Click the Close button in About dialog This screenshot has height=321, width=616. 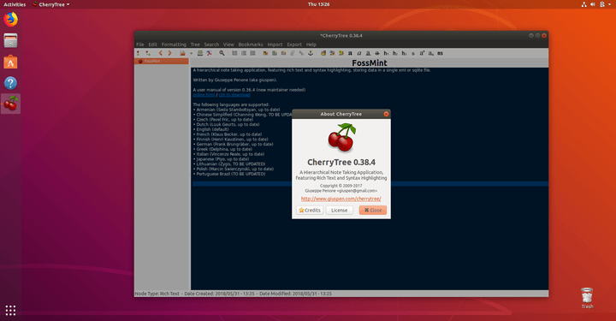pyautogui.click(x=373, y=211)
